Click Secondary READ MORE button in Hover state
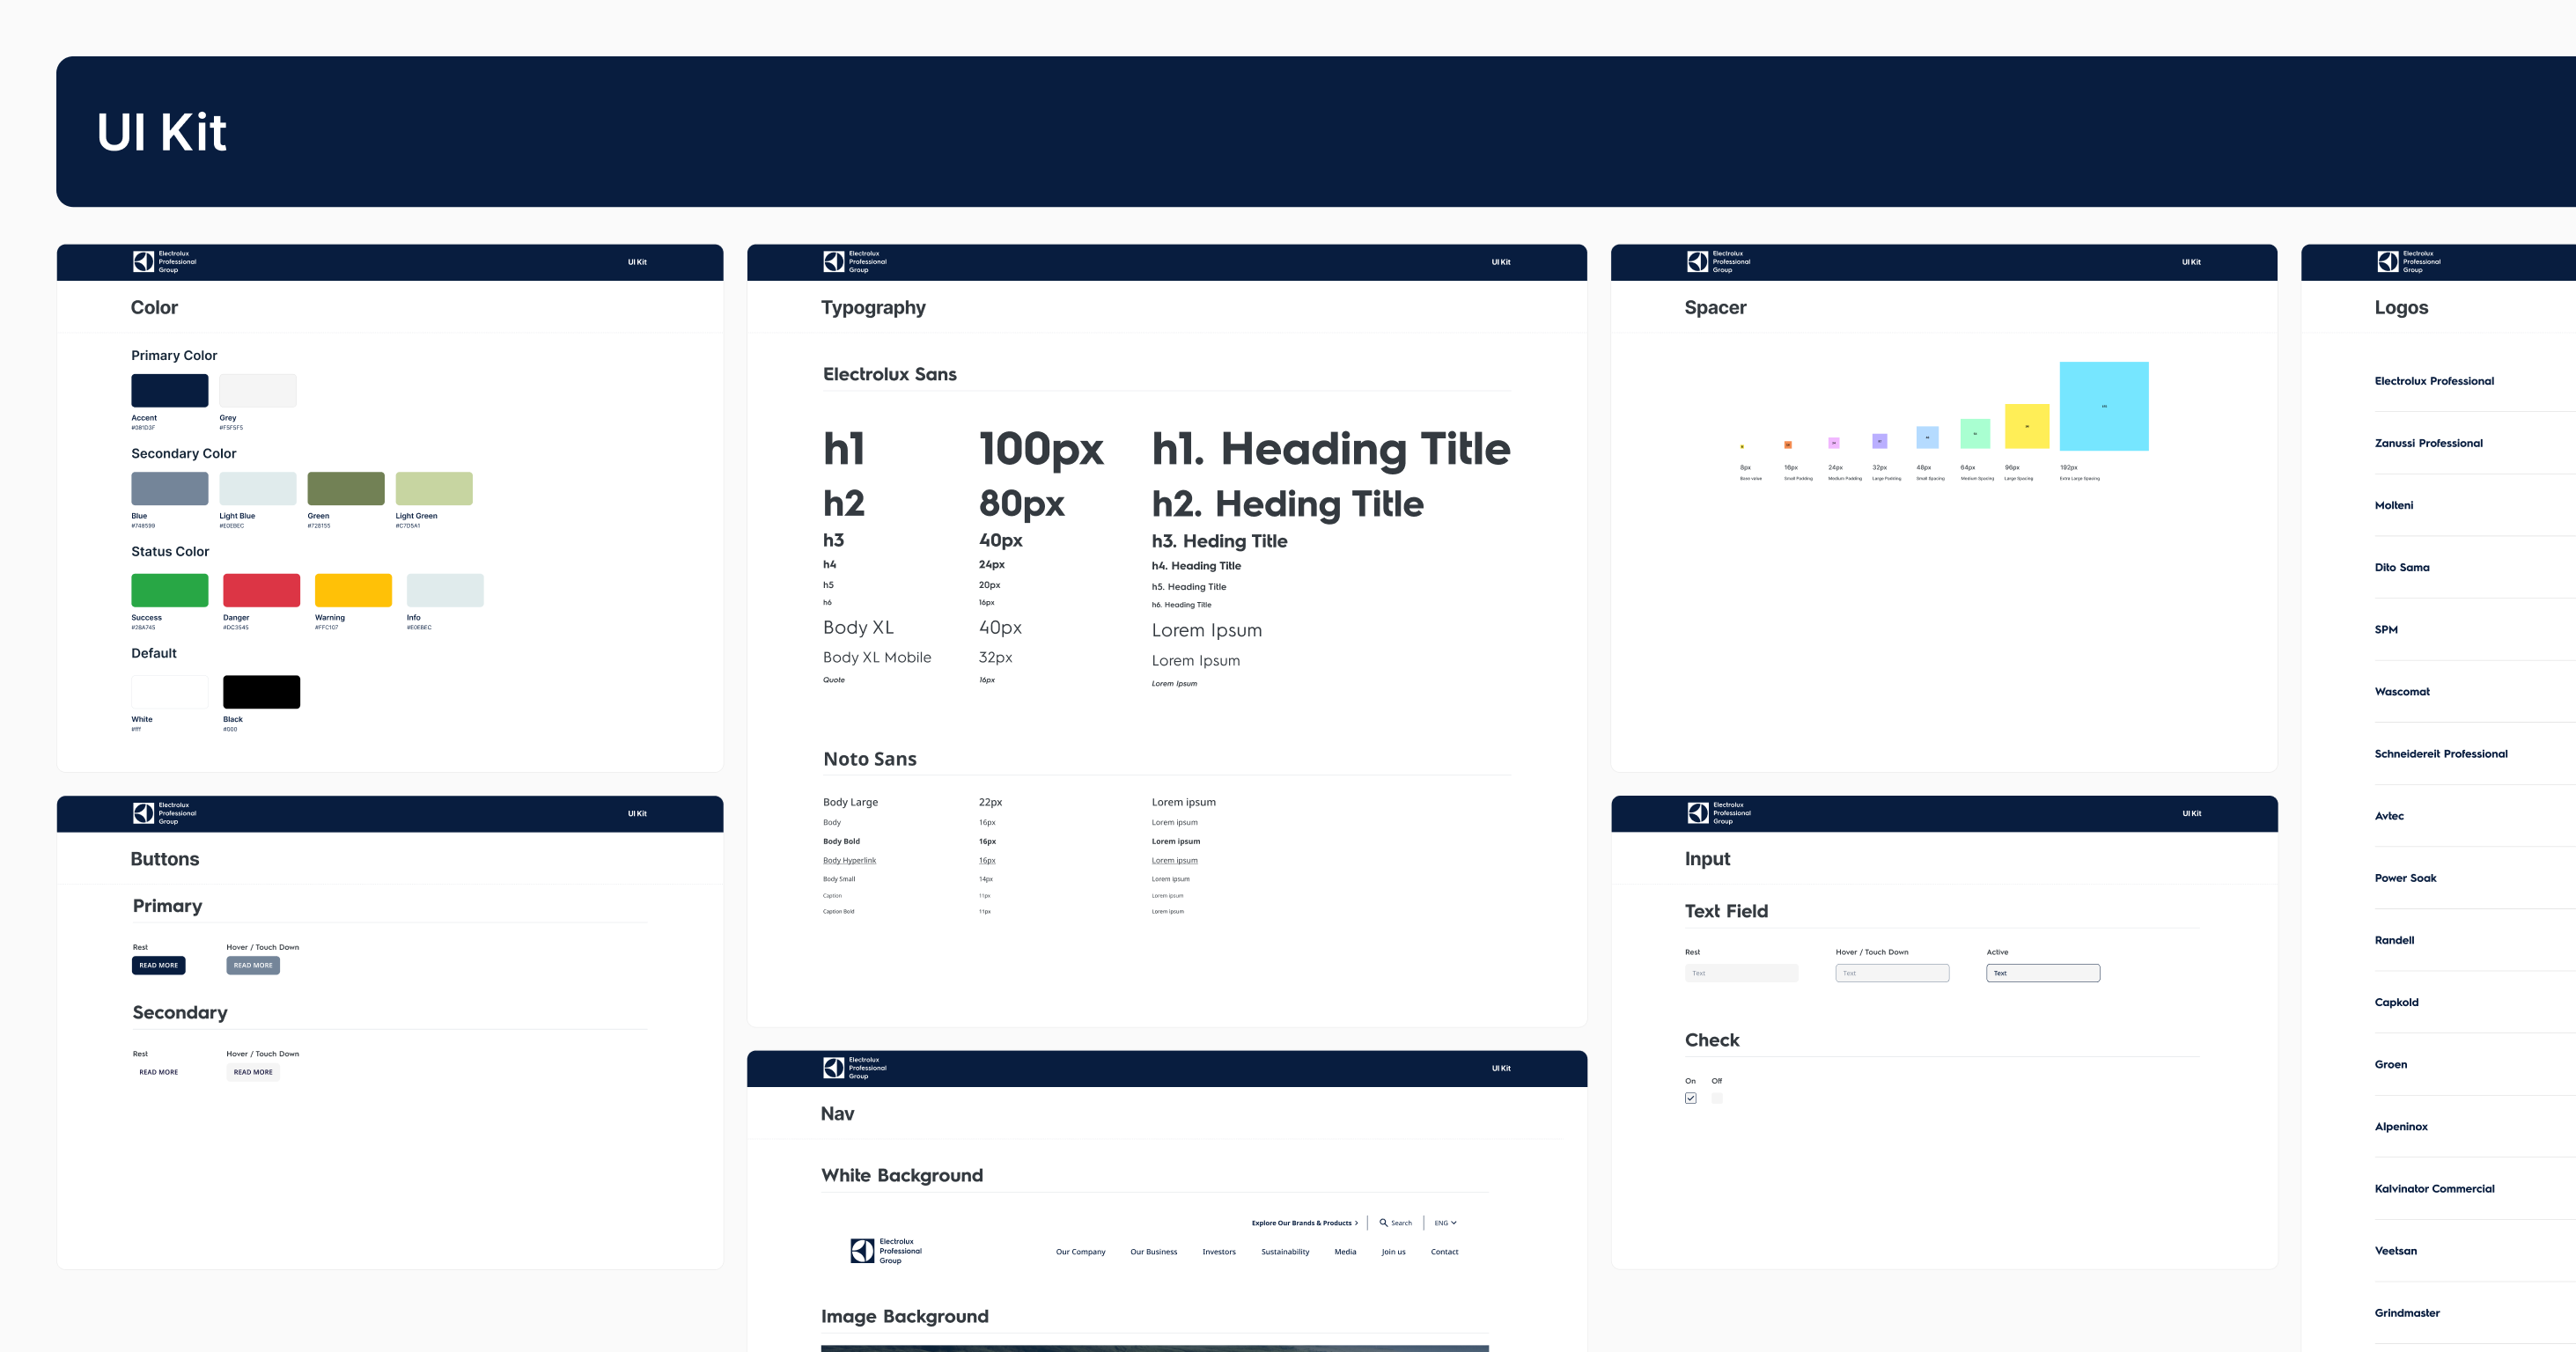The image size is (2576, 1352). coord(253,1072)
